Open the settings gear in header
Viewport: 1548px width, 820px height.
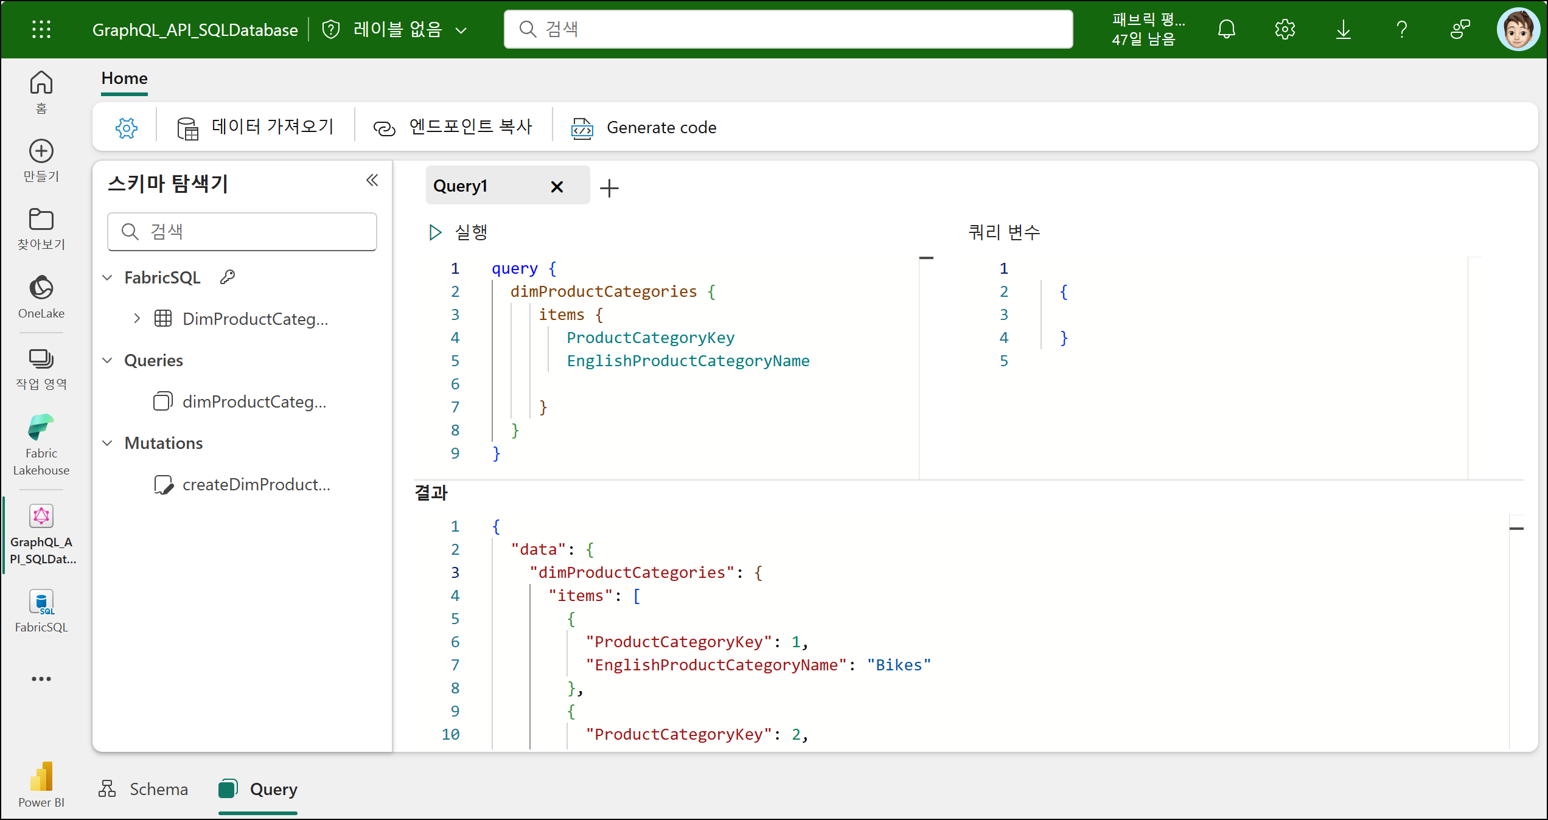[1285, 29]
